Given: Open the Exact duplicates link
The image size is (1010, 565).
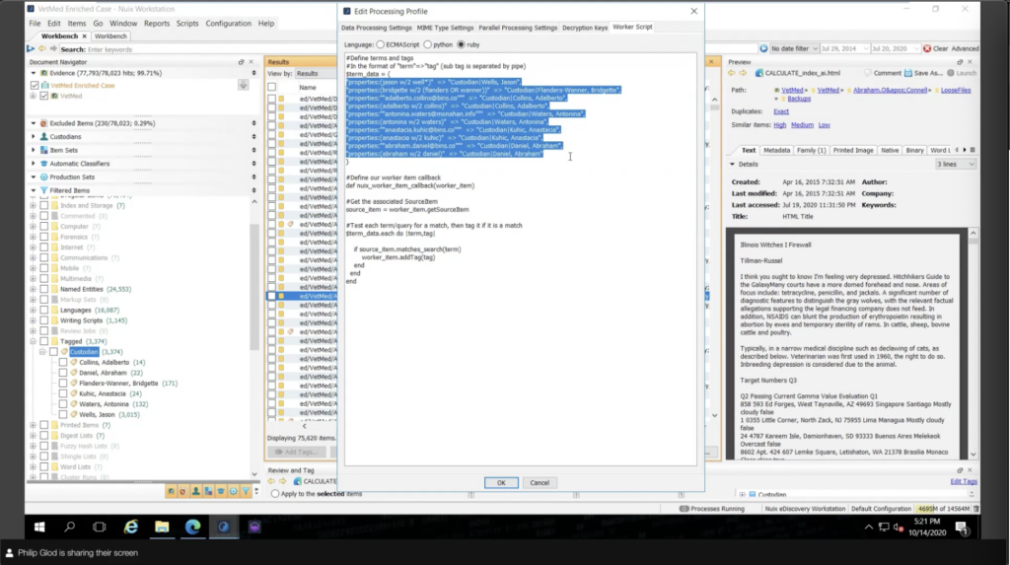Looking at the screenshot, I should pos(781,111).
